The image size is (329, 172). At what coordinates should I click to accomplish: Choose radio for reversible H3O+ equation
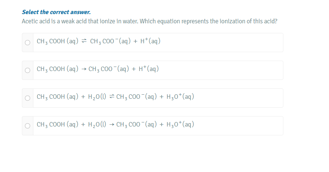27,98
